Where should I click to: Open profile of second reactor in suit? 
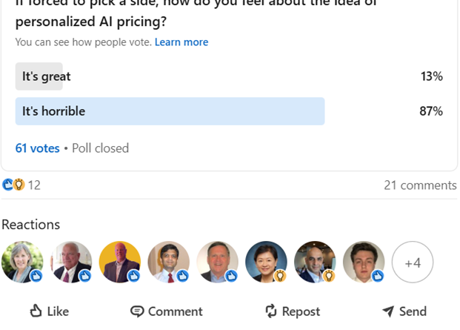71,262
